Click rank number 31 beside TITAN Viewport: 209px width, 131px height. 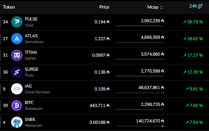click(5, 55)
